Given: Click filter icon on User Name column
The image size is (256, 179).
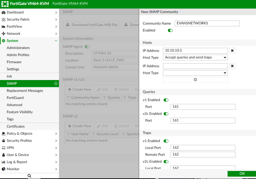Looking at the screenshot, I should (x=68, y=134).
